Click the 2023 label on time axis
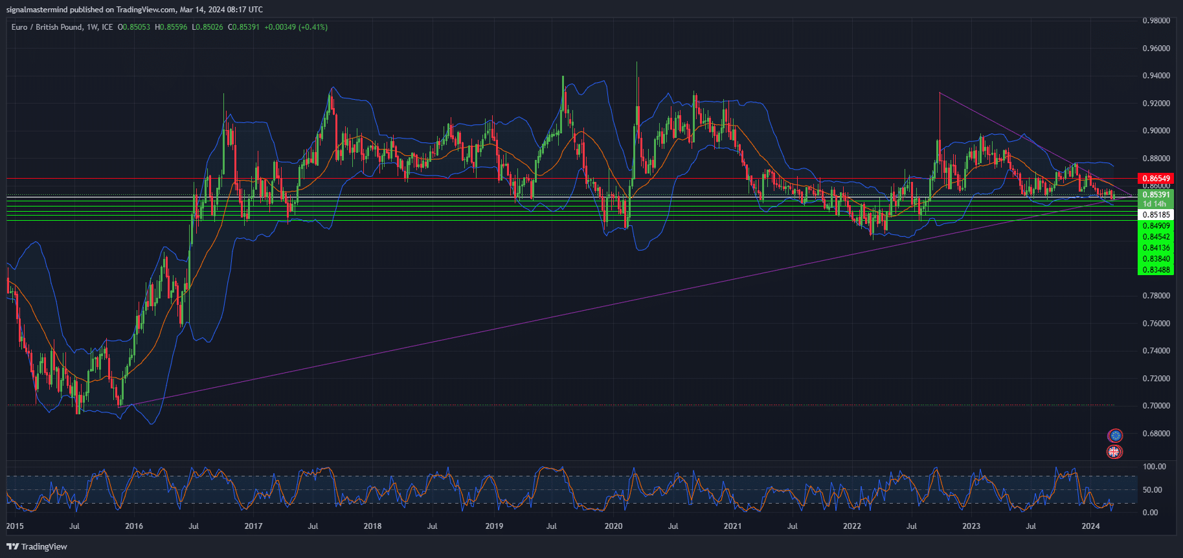1183x558 pixels. tap(971, 526)
